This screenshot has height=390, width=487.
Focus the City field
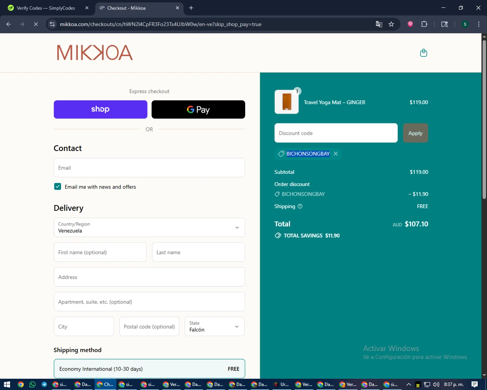pyautogui.click(x=84, y=326)
